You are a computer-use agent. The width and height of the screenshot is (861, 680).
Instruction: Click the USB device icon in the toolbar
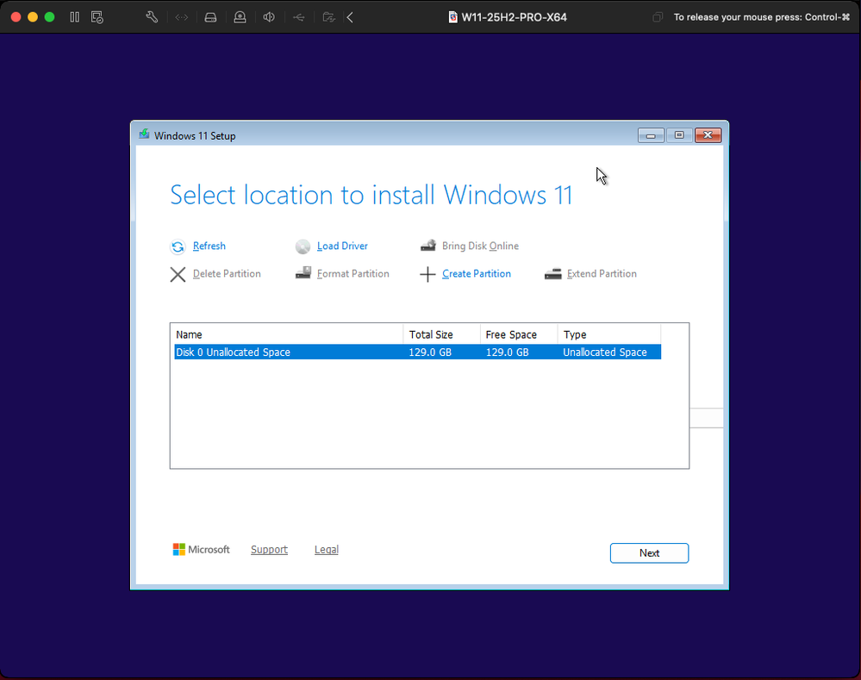tap(299, 17)
